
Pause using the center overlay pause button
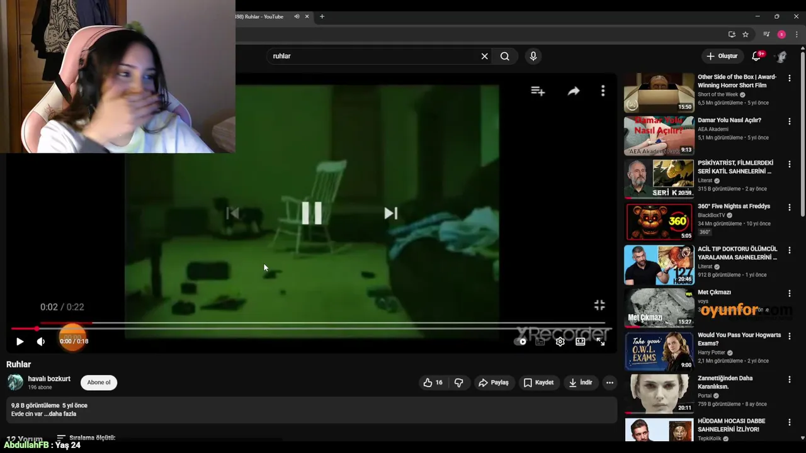coord(312,213)
